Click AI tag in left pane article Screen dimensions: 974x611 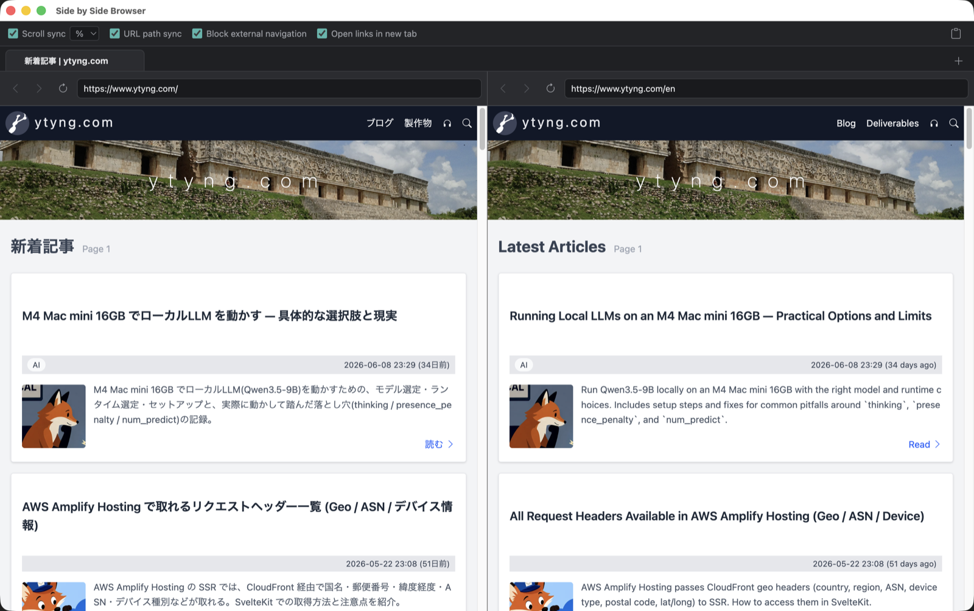(x=37, y=365)
